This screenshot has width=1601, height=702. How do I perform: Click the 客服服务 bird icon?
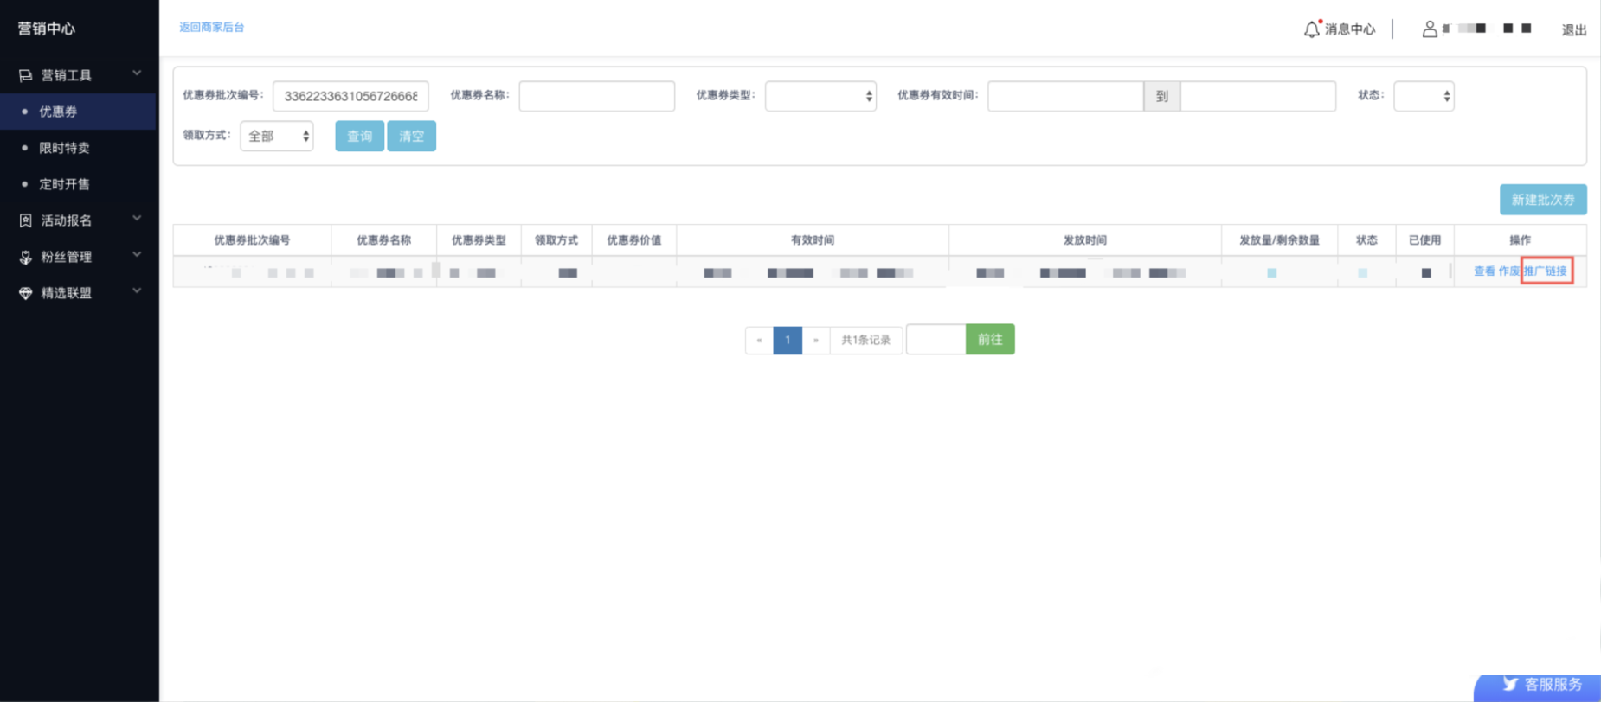(x=1510, y=684)
